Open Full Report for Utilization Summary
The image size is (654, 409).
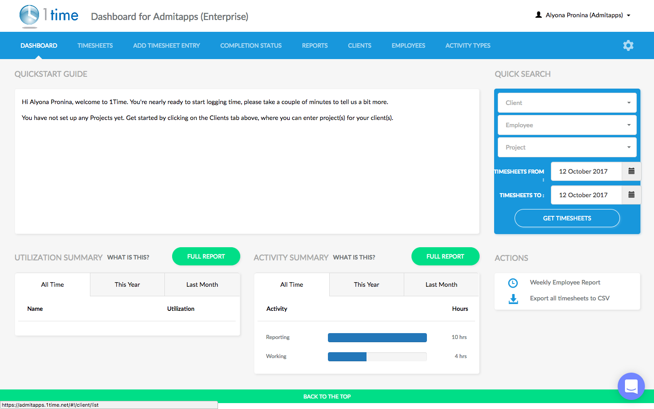(206, 256)
